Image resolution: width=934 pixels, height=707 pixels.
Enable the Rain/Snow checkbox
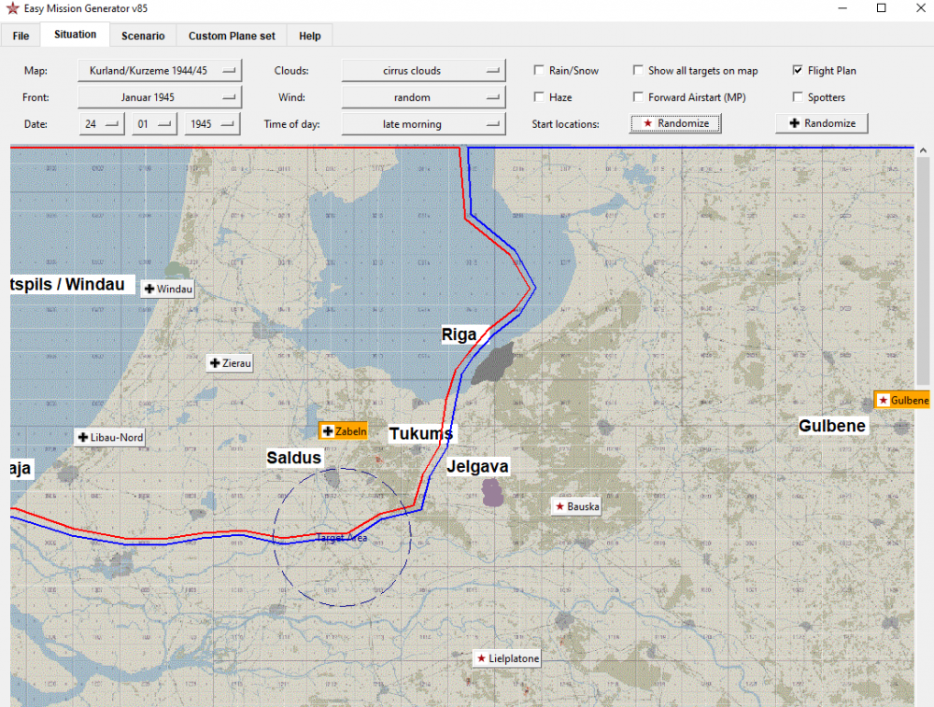pos(540,71)
